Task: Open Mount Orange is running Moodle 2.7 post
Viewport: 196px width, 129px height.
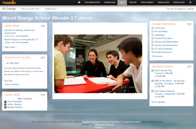Action: click(x=21, y=40)
